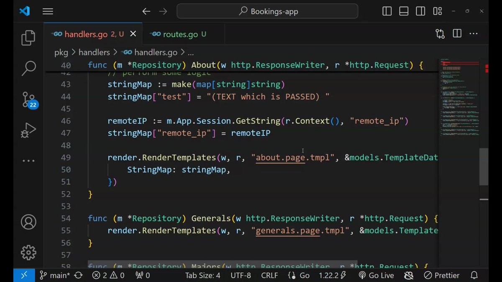Select handlers.go file in the breadcrumb
The width and height of the screenshot is (502, 282).
pos(150,52)
